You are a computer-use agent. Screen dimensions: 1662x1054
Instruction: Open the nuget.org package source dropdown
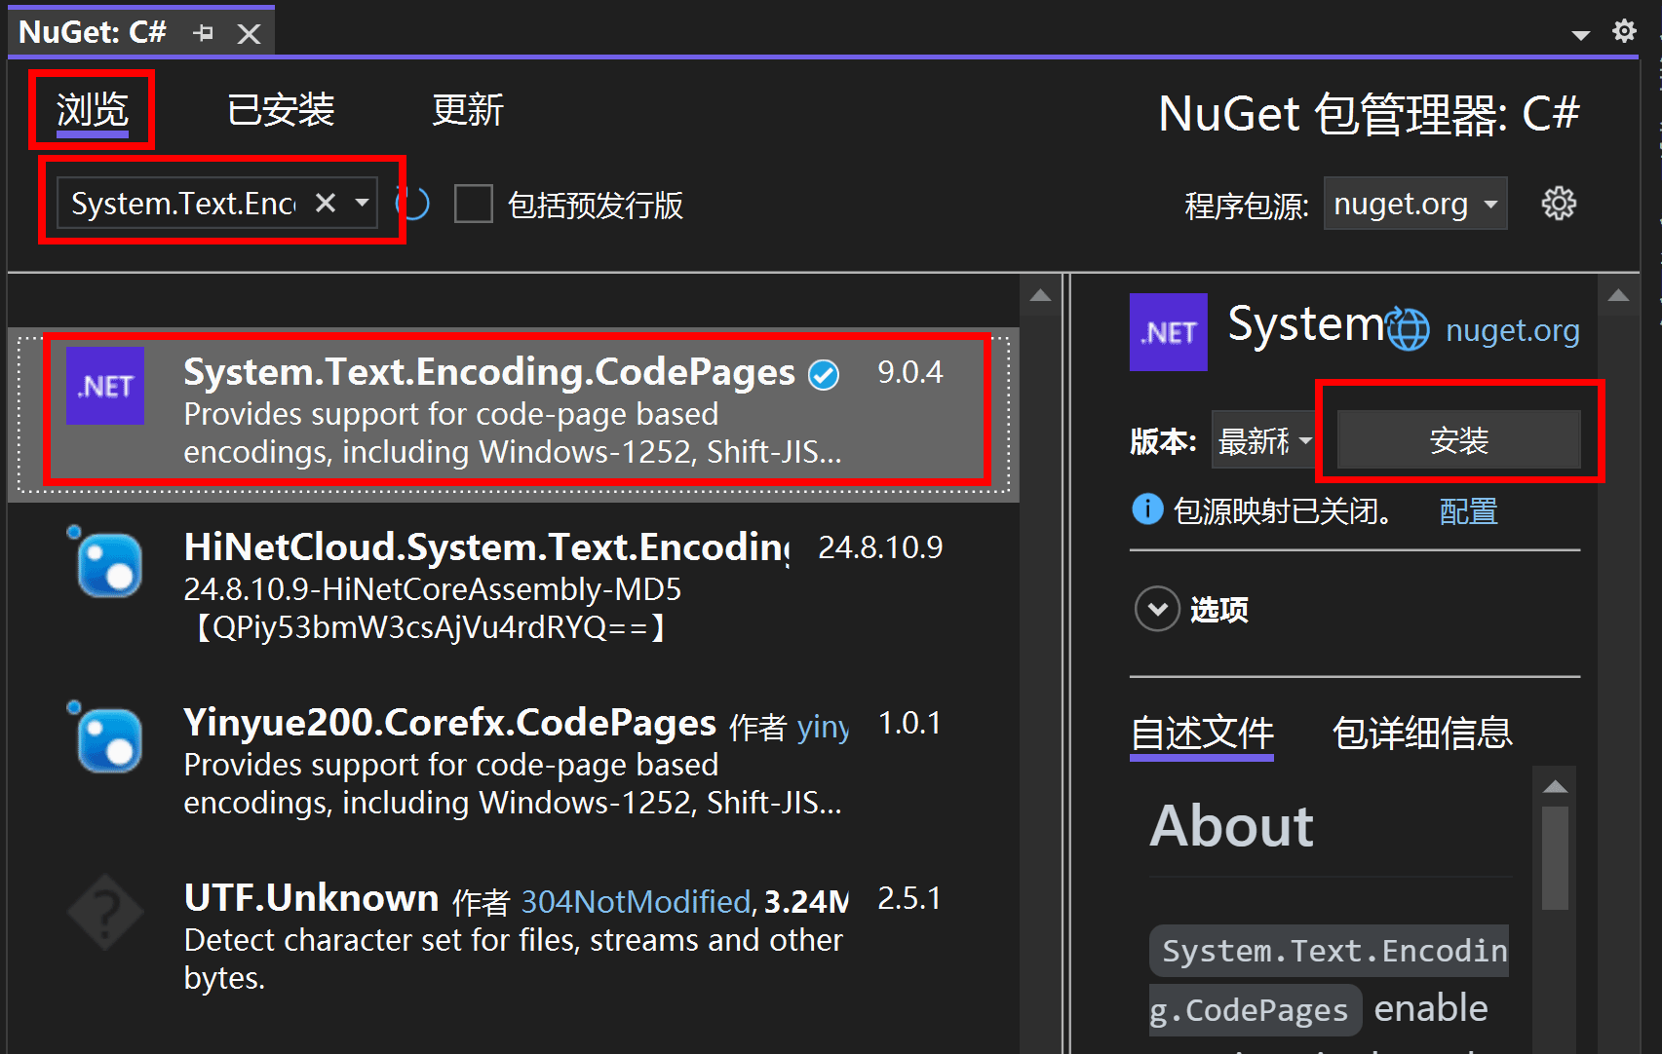(x=1414, y=204)
